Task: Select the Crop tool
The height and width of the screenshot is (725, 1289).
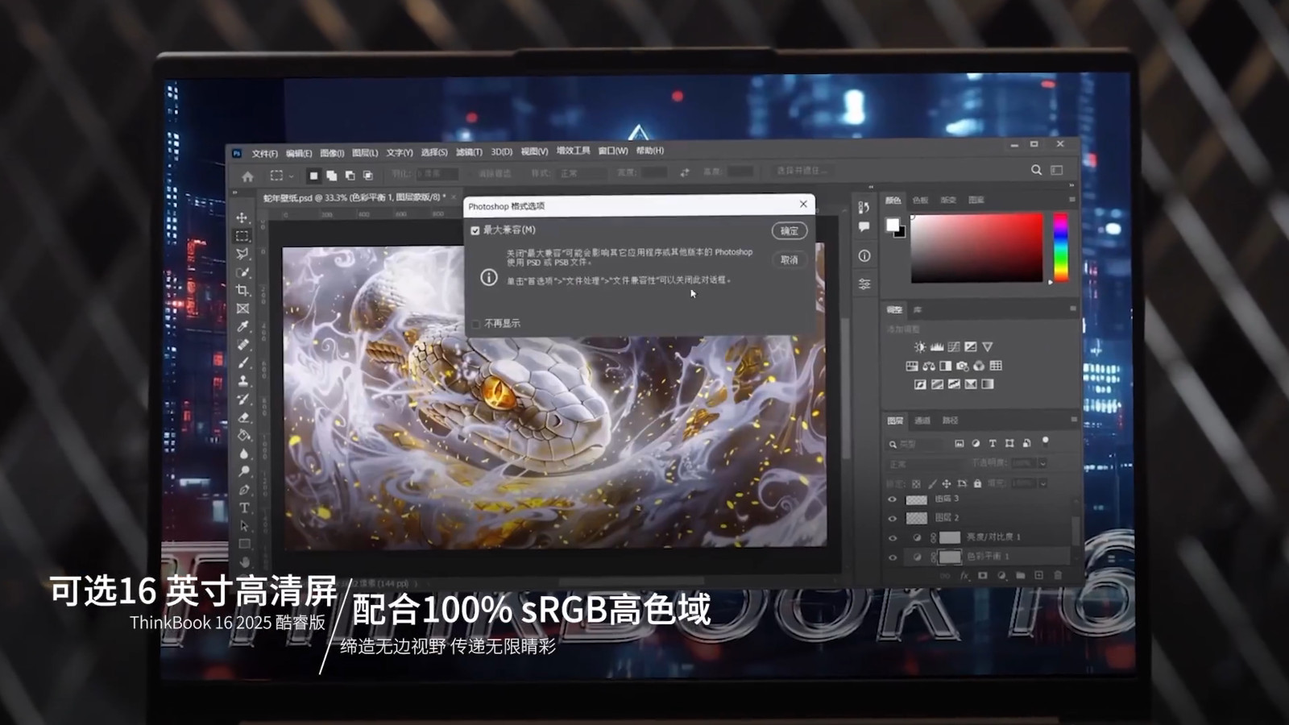Action: pos(242,290)
